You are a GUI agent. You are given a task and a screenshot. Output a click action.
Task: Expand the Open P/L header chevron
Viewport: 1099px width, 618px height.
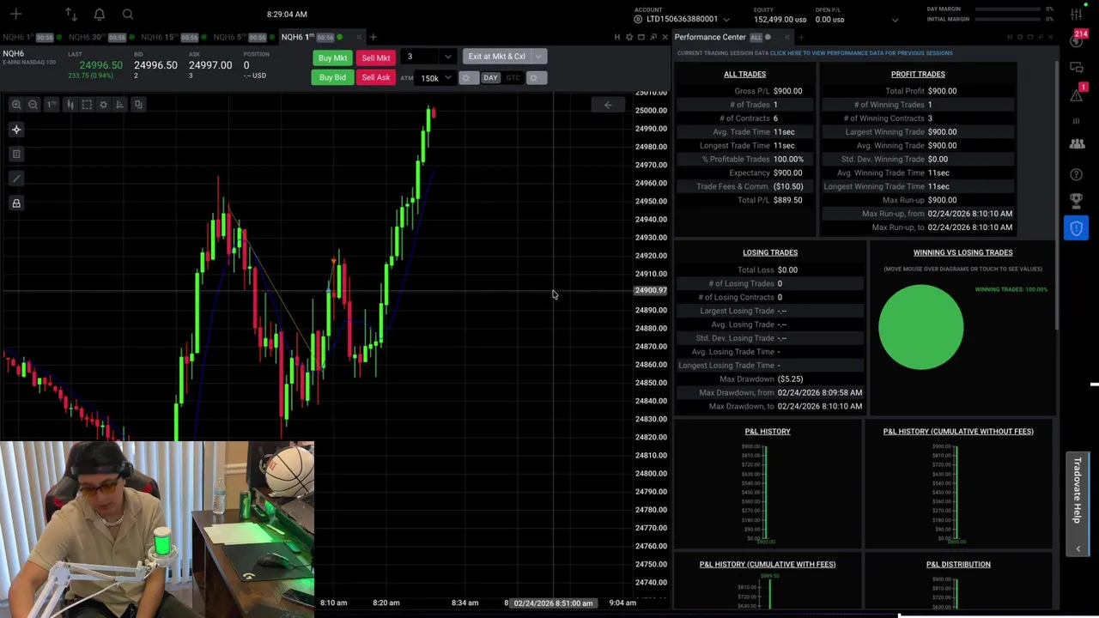(895, 20)
